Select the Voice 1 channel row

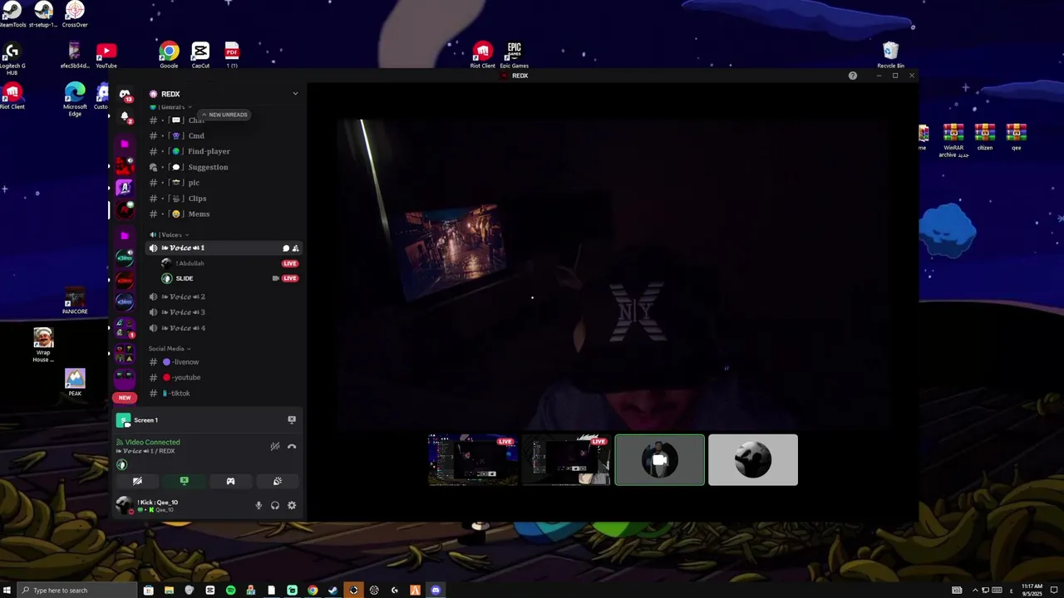[x=223, y=248]
